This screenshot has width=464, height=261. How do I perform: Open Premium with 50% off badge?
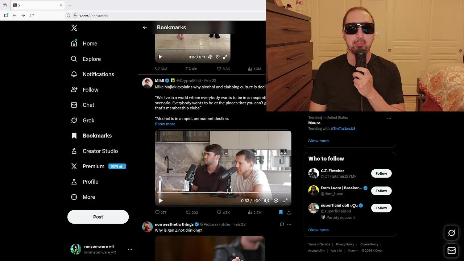[98, 166]
